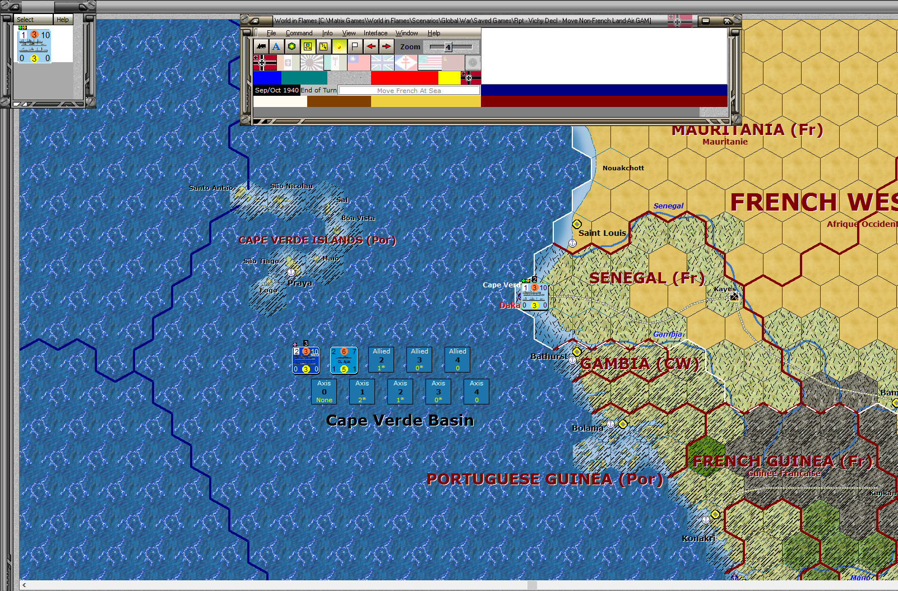The image size is (898, 591).
Task: Click the white flag toolbar icon
Action: pos(355,46)
